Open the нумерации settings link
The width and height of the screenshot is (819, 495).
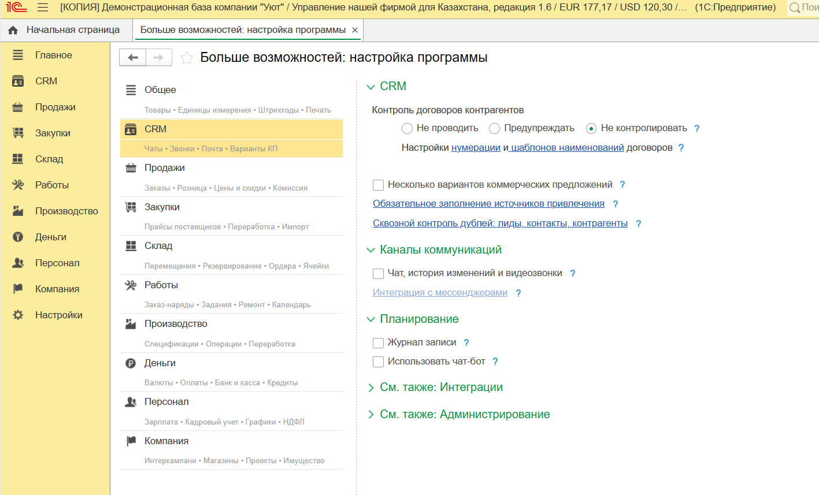476,148
